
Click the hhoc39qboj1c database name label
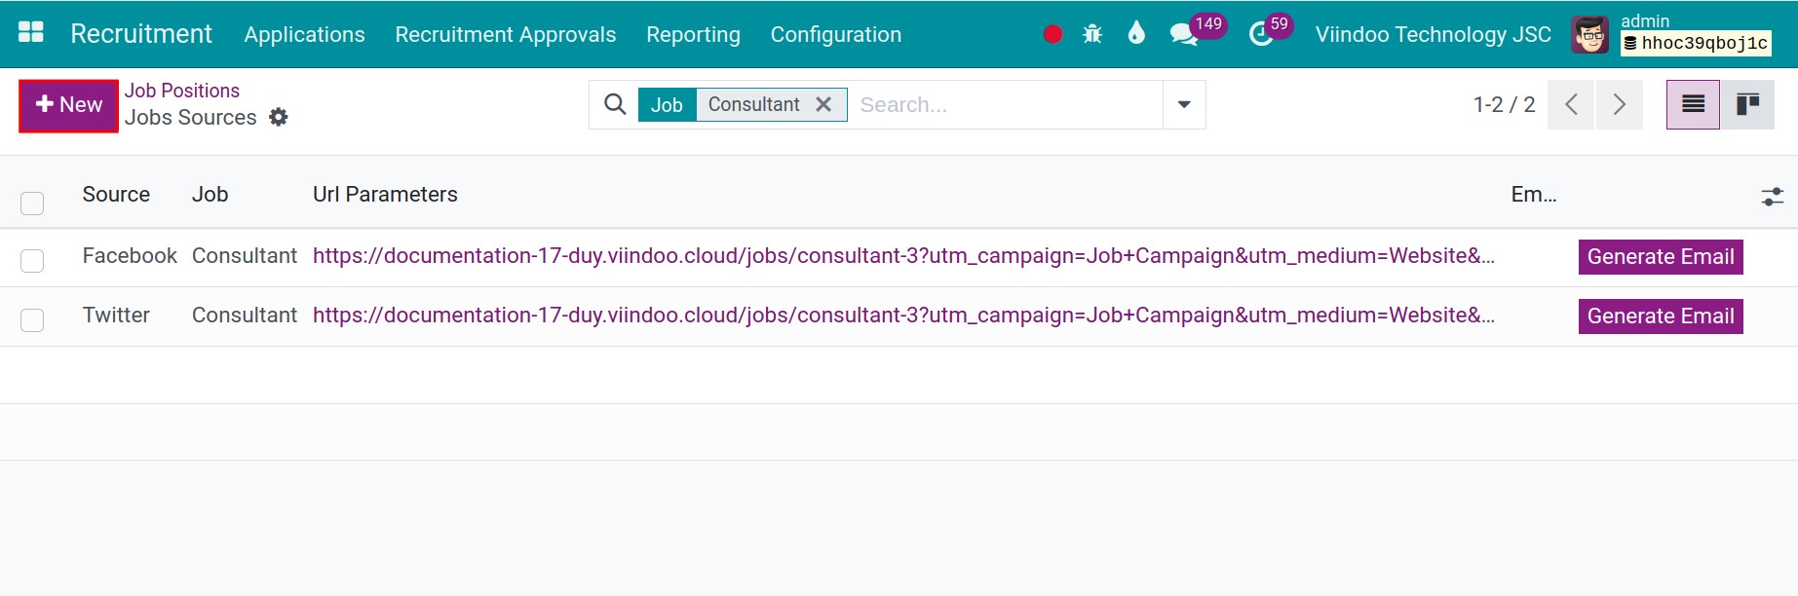(x=1696, y=43)
